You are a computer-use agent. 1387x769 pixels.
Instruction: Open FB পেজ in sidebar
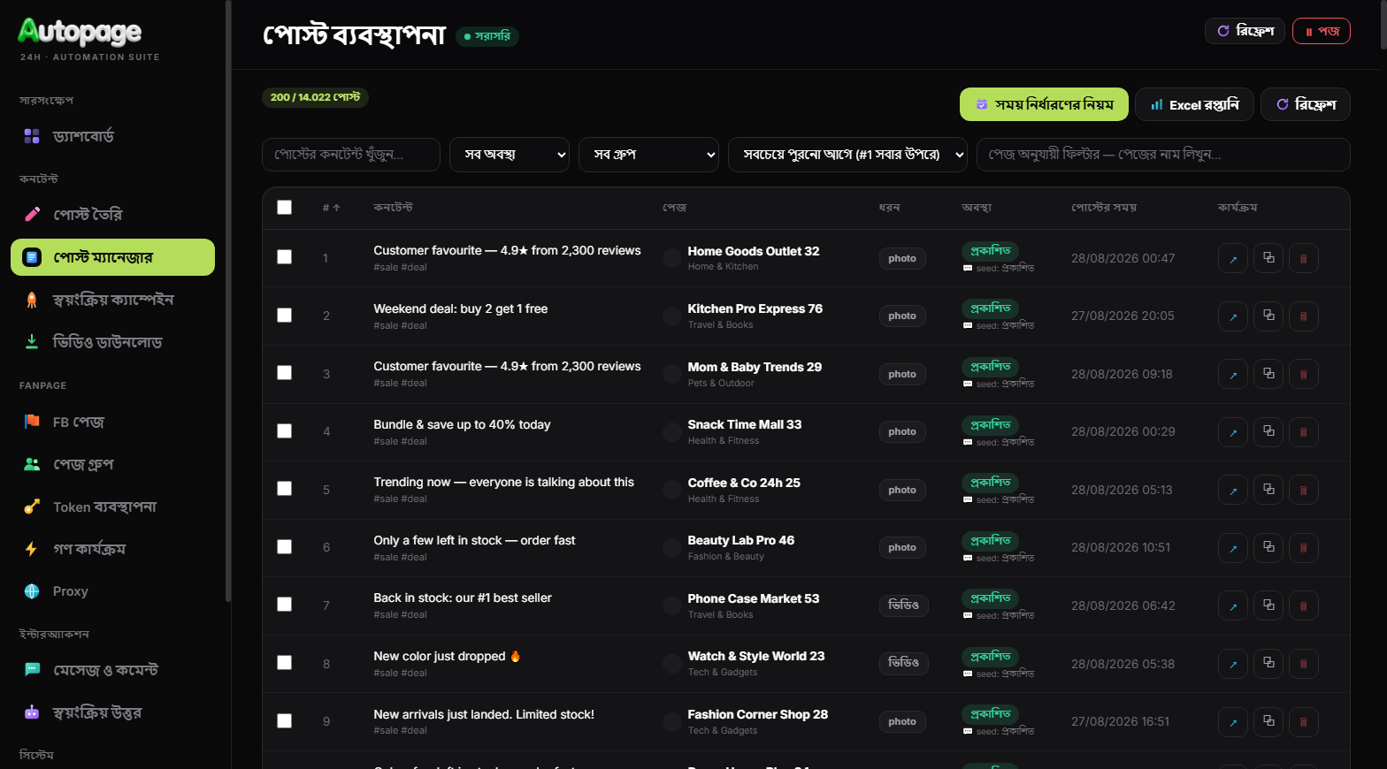[x=112, y=423]
